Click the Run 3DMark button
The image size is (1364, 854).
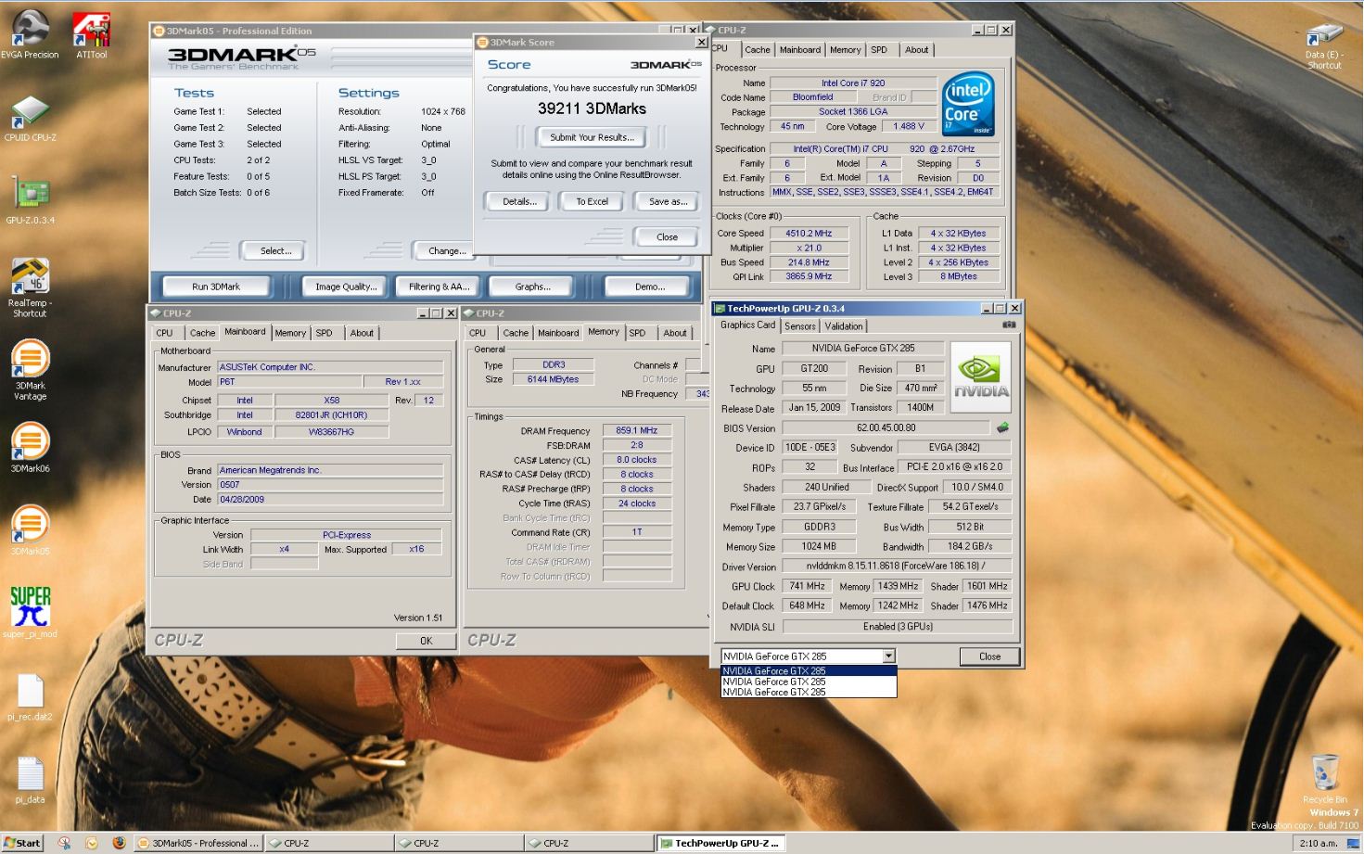[216, 287]
